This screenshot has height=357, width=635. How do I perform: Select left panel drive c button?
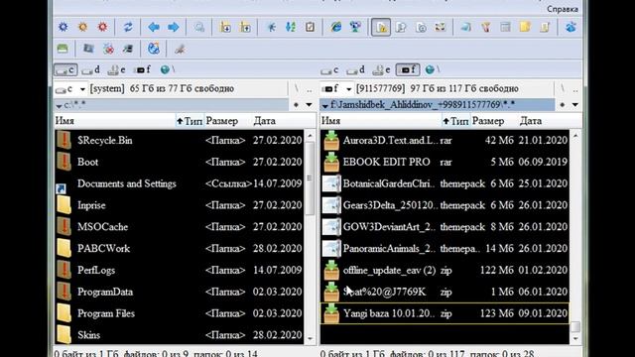pos(65,70)
